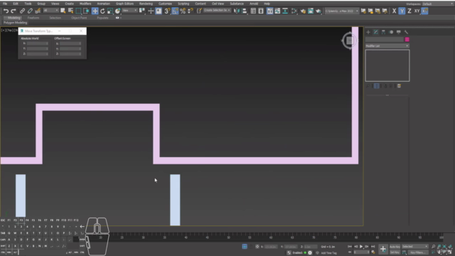Screen dimensions: 455x256
Task: Open the Modifier List dropdown
Action: 387,46
